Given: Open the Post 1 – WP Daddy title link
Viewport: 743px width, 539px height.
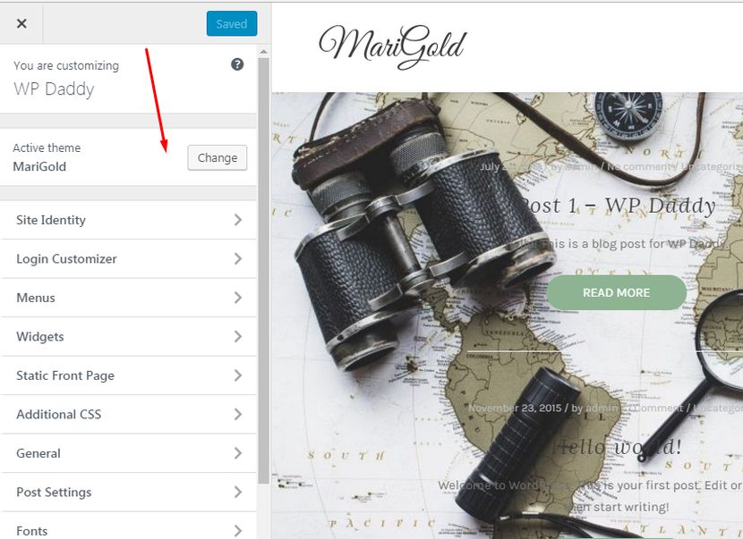Looking at the screenshot, I should [618, 206].
